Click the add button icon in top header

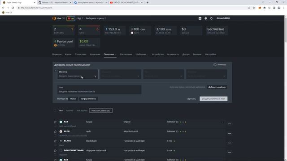tap(200, 18)
